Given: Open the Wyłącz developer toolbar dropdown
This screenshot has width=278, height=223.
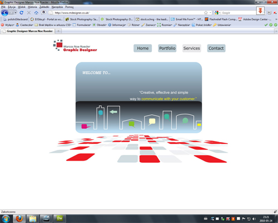Looking at the screenshot, I should pyautogui.click(x=8, y=25).
